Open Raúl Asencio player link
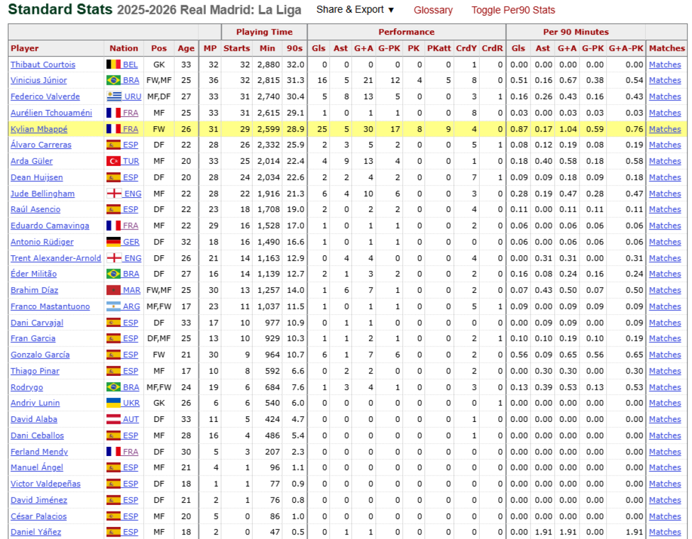Screen dimensions: 692x539 click(35, 209)
